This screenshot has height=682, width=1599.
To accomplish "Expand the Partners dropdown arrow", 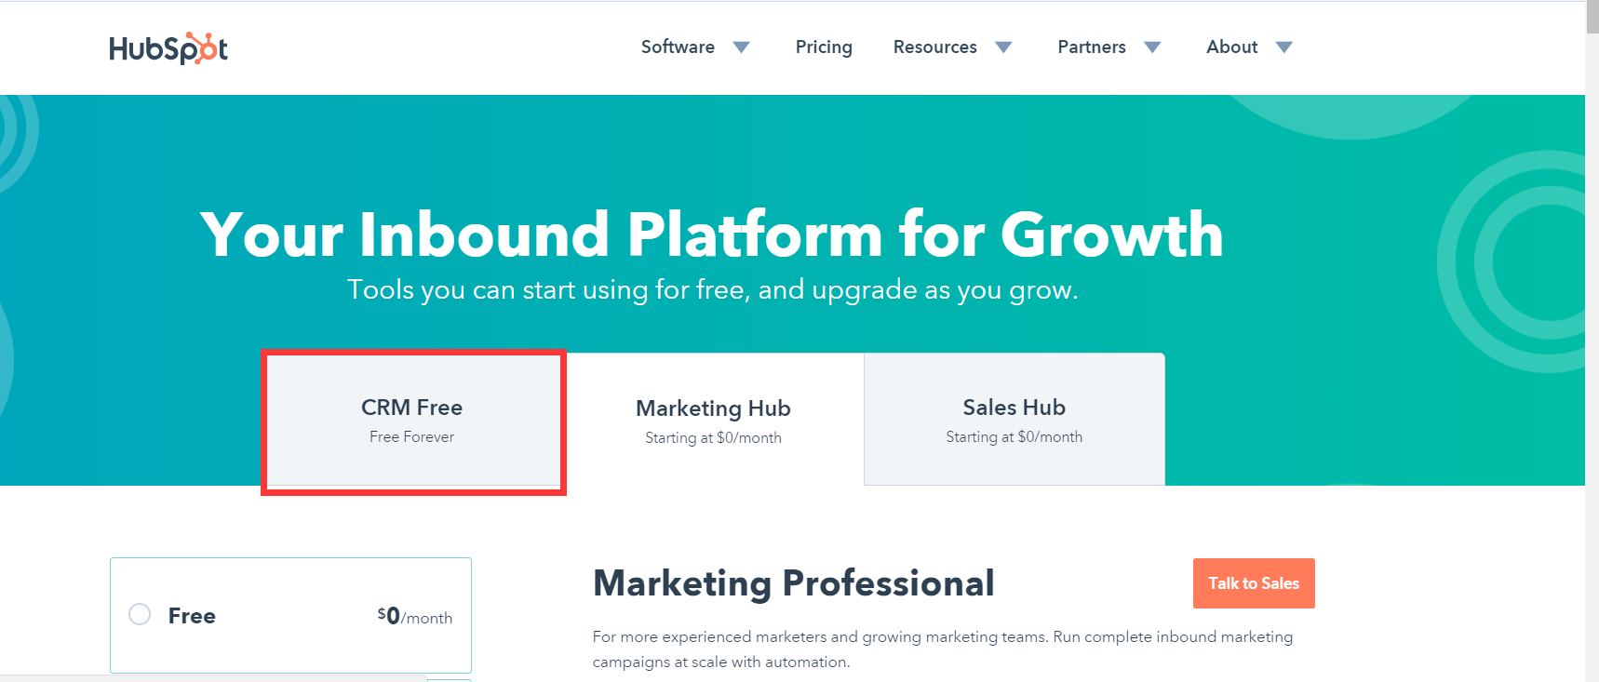I will click(1152, 47).
